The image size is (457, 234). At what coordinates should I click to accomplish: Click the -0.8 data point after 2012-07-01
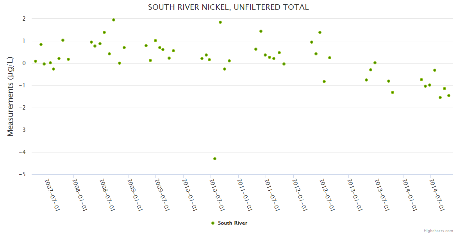point(324,82)
